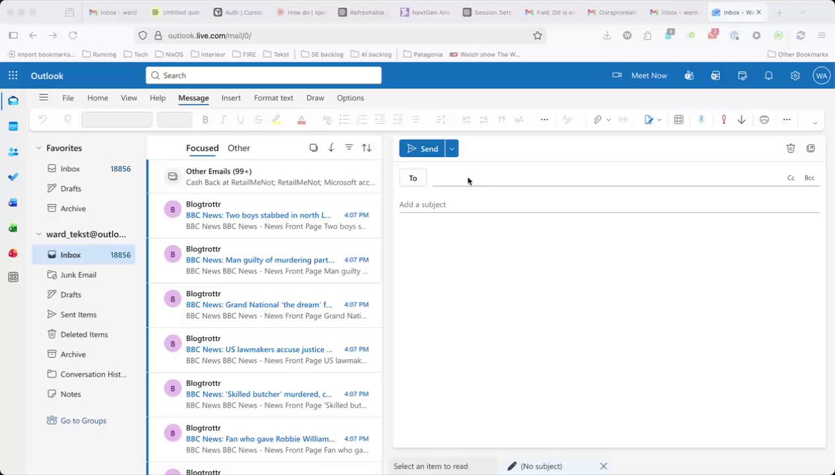Show the Cc field
The image size is (835, 475).
pos(791,178)
